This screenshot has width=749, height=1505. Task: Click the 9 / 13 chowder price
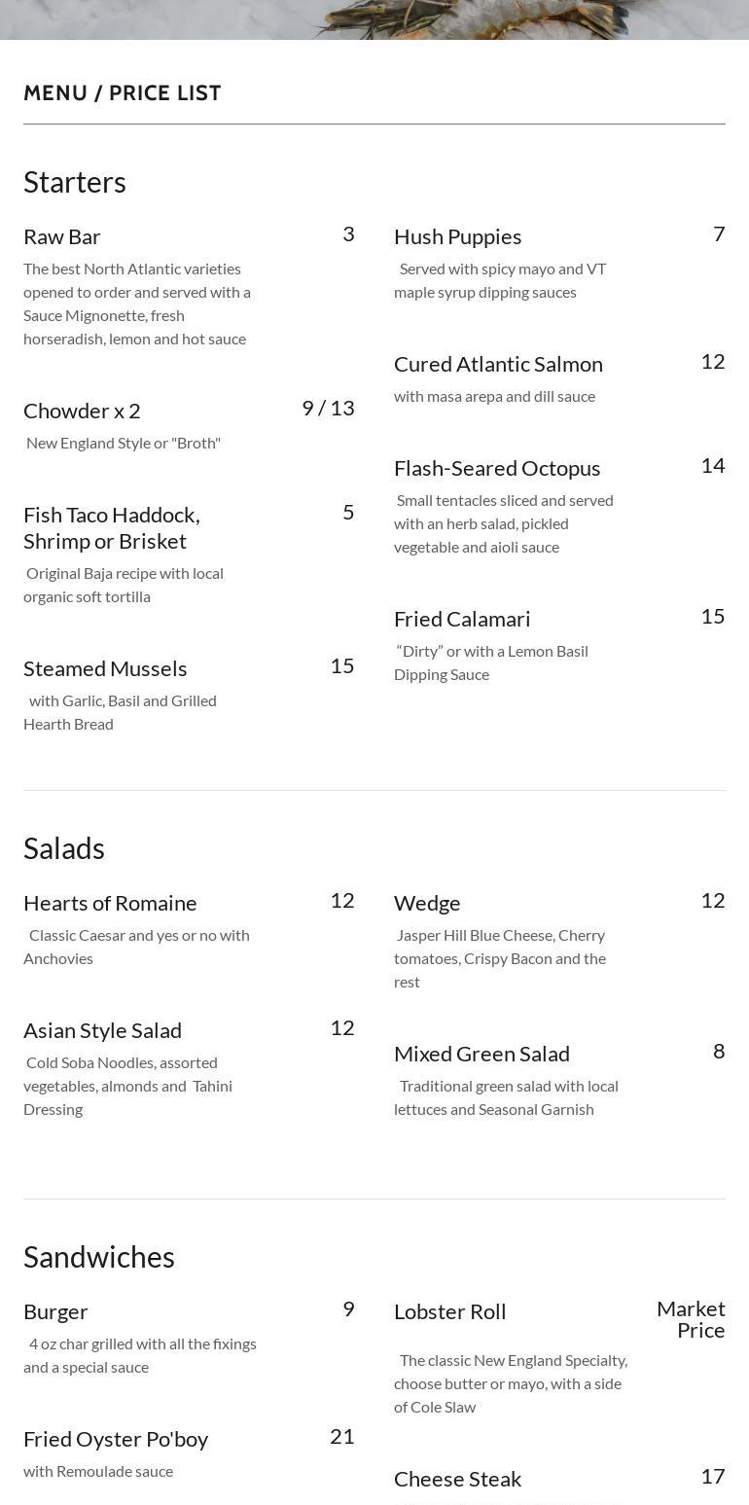(x=328, y=408)
